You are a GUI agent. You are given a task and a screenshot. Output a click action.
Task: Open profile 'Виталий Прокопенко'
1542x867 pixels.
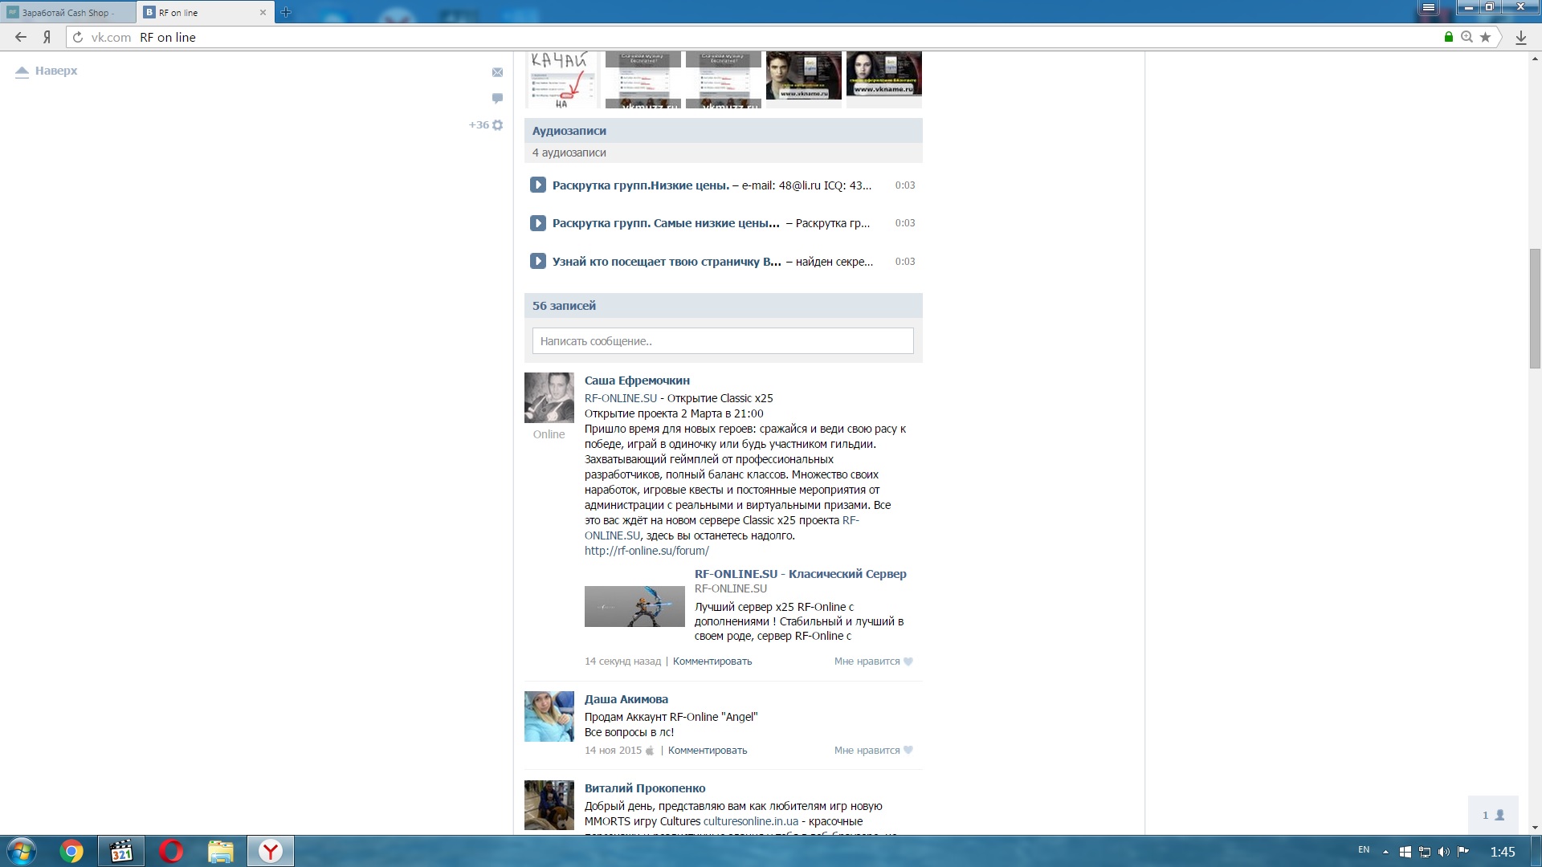coord(645,788)
